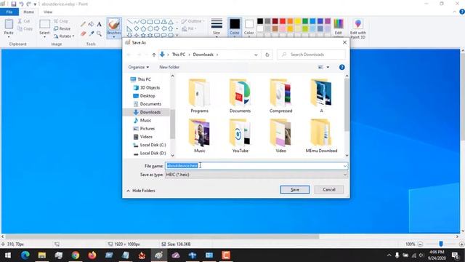Open Microsoft Edge from taskbar
The height and width of the screenshot is (262, 465).
click(x=25, y=255)
